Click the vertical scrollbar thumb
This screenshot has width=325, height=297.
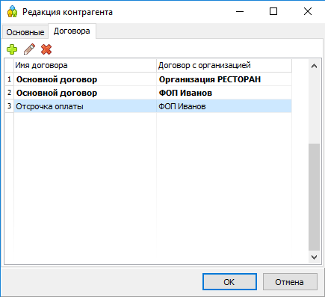[314, 197]
